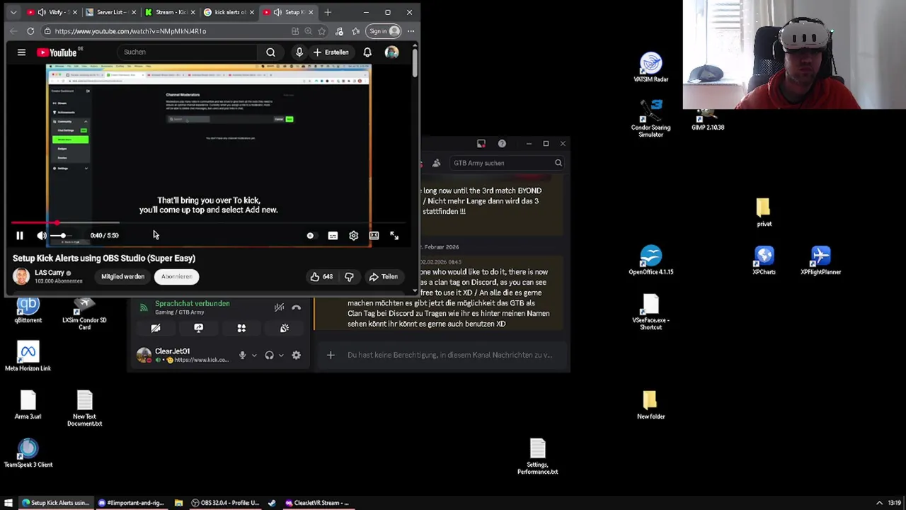Select the XPFlightPlanner desktop icon
This screenshot has width=906, height=510.
(x=820, y=260)
